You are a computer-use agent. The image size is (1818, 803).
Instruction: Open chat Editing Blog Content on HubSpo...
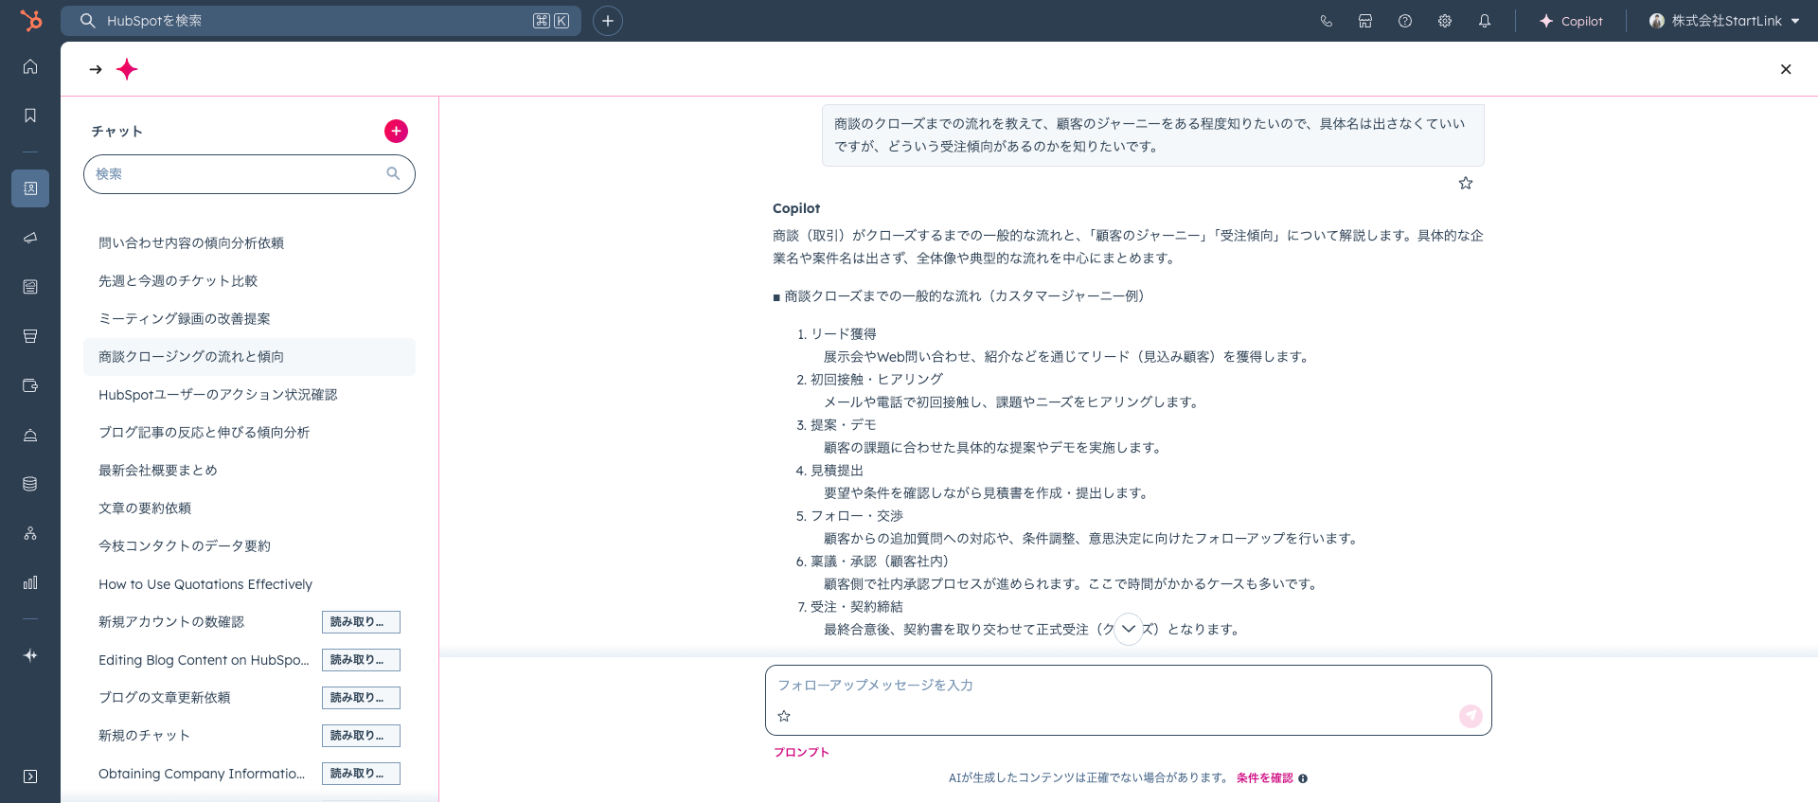(204, 660)
